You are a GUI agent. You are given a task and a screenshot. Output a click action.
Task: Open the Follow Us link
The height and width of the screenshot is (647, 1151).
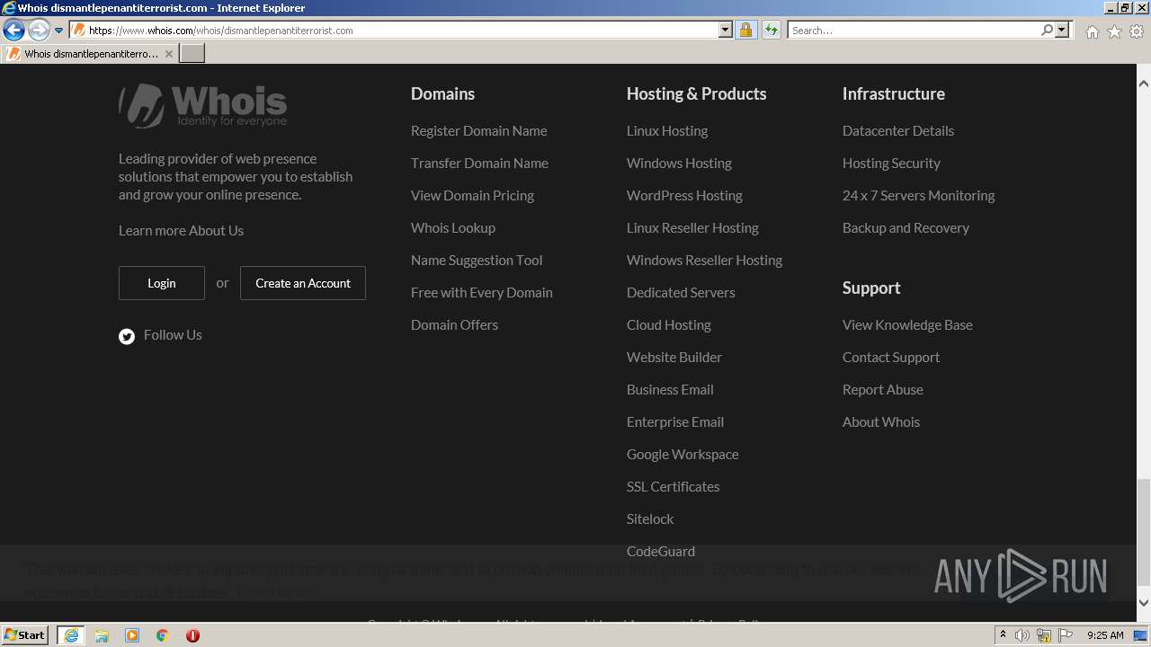(173, 334)
